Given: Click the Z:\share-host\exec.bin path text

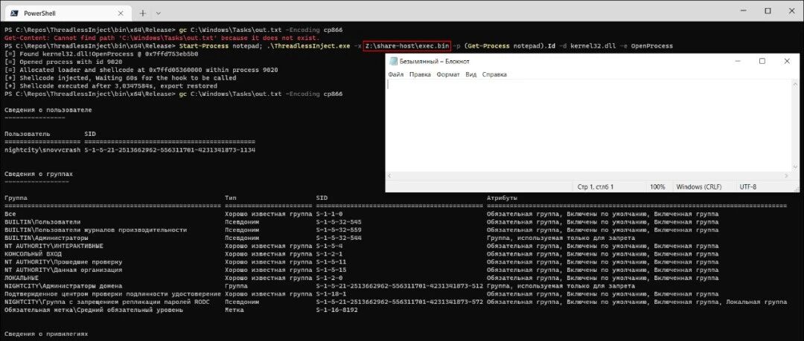Looking at the screenshot, I should point(406,46).
